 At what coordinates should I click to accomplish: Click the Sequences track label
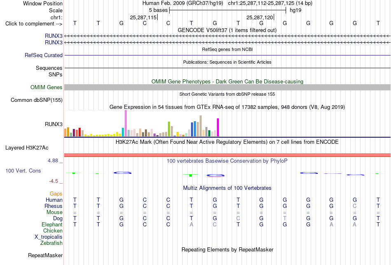tap(49, 68)
